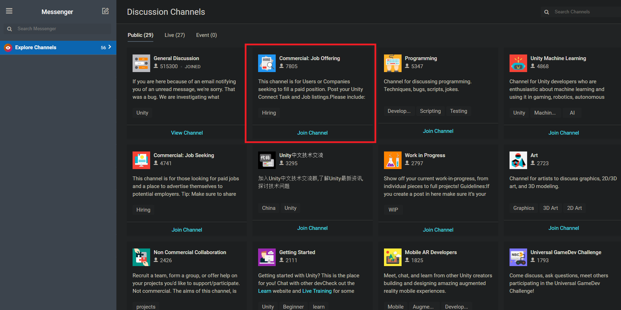Join Channel for Art
Viewport: 621px width, 310px height.
pyautogui.click(x=564, y=228)
